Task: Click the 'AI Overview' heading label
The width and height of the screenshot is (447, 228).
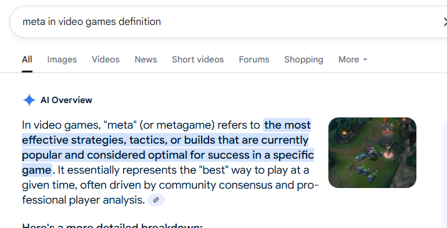Action: [x=66, y=100]
